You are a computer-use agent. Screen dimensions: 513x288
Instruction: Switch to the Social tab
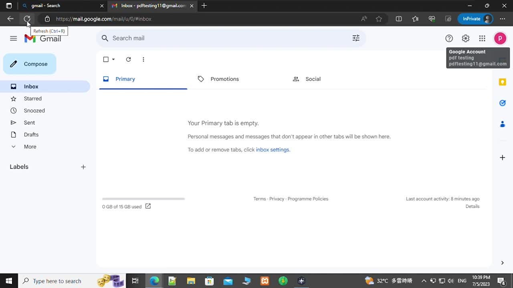[x=313, y=79]
